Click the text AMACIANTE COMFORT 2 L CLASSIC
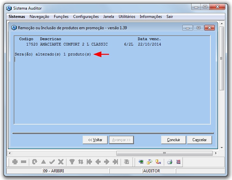 pos(74,44)
